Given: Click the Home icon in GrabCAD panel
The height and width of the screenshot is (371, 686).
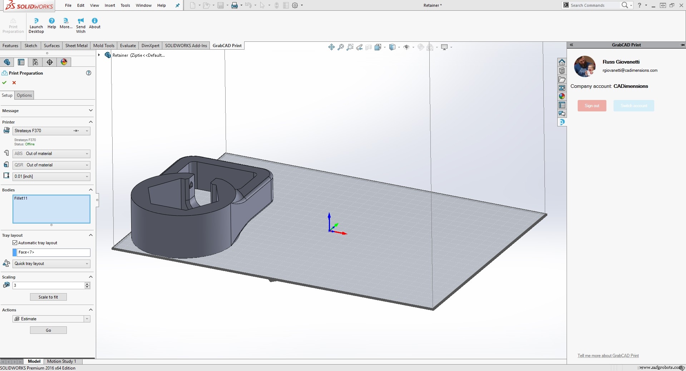Looking at the screenshot, I should coord(562,62).
